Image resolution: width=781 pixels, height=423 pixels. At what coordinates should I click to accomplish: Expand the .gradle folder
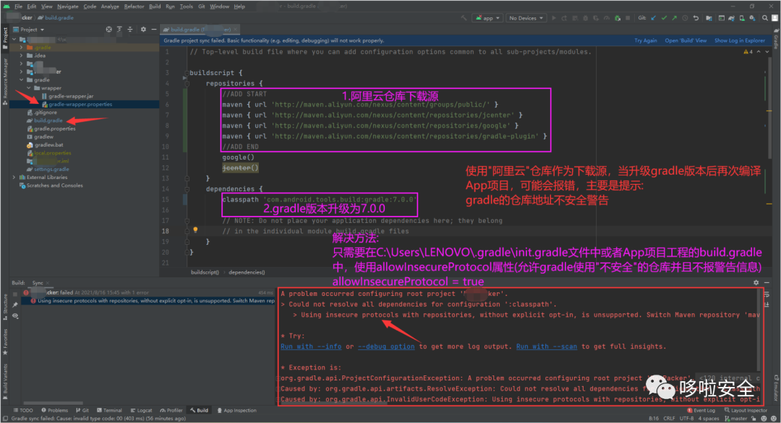click(22, 47)
